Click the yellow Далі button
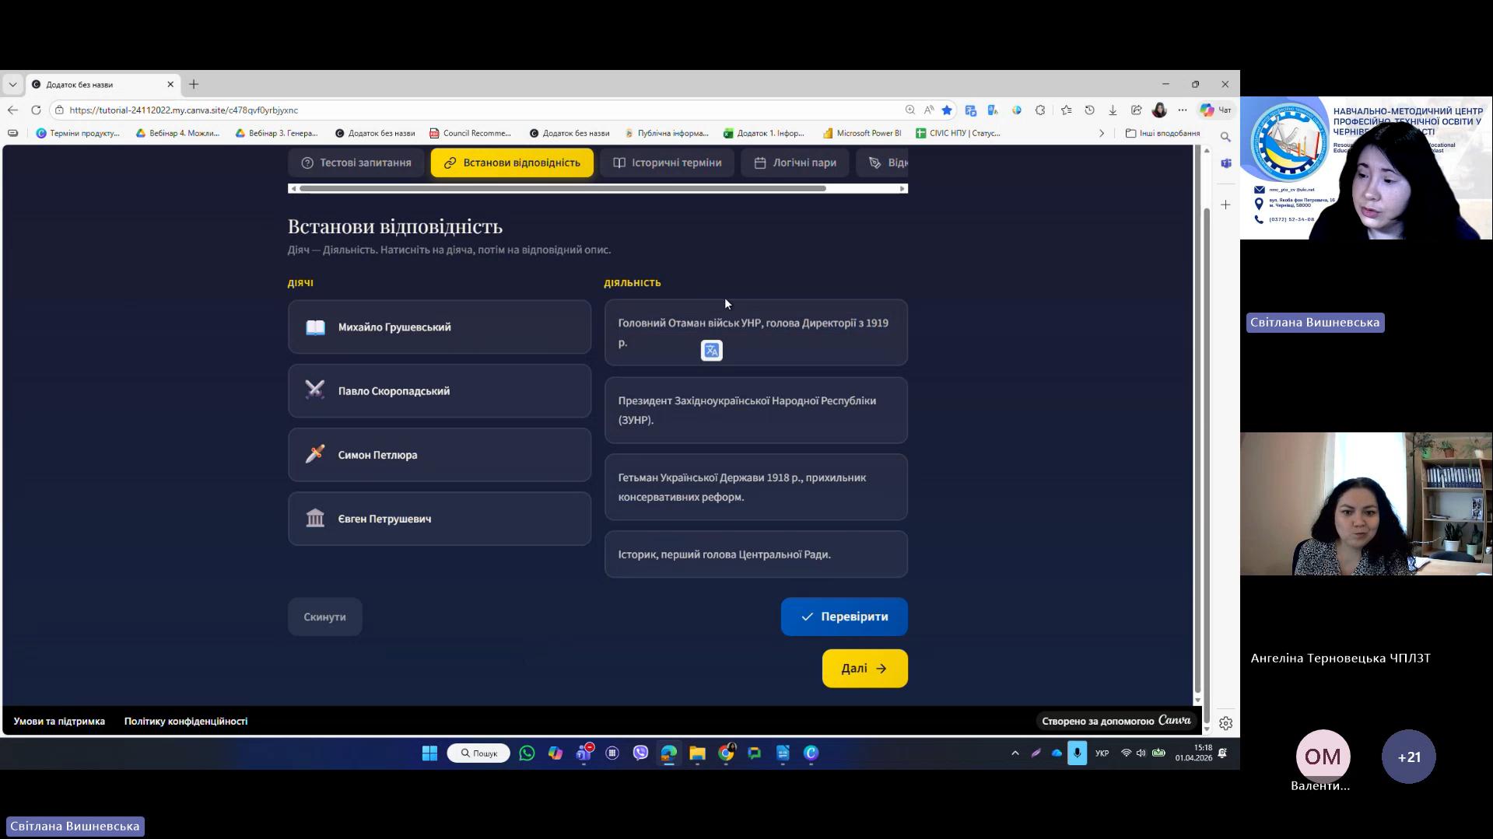1493x839 pixels. click(x=864, y=669)
